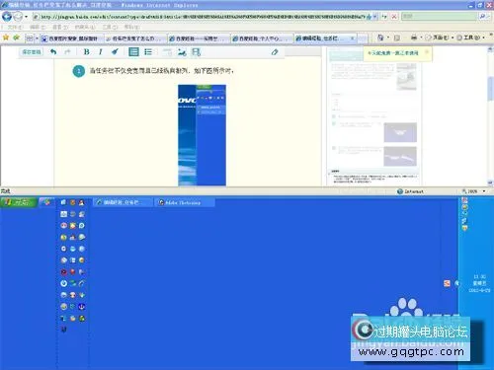The height and width of the screenshot is (370, 494).
Task: Open the Quick Tabs grid view
Action: (30, 38)
